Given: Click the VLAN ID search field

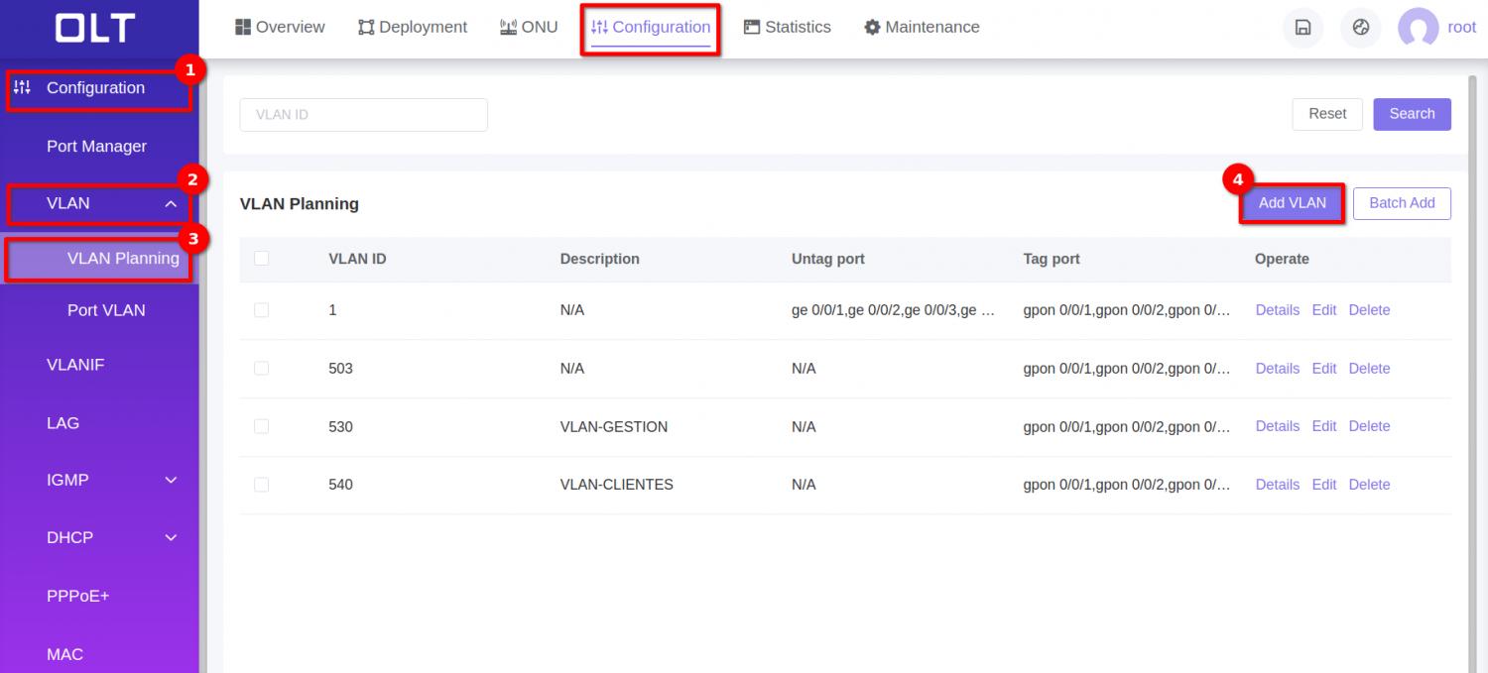Looking at the screenshot, I should pos(363,114).
